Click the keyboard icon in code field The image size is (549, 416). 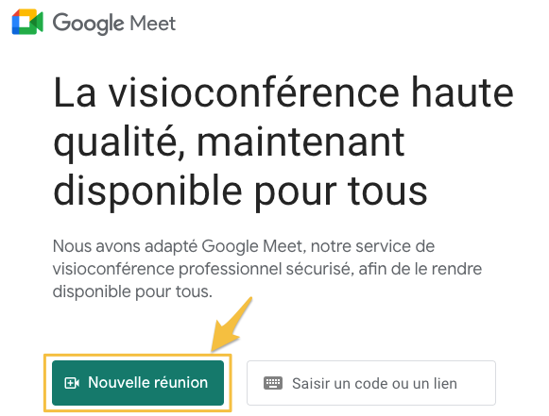pos(273,383)
